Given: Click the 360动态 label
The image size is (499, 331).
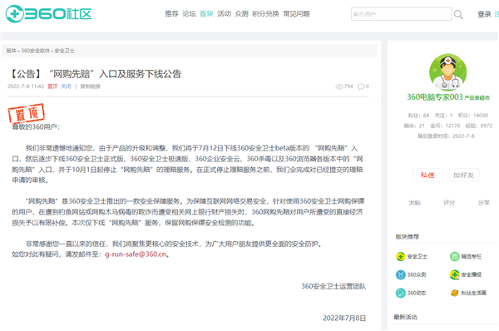Looking at the screenshot, I should pos(417,293).
